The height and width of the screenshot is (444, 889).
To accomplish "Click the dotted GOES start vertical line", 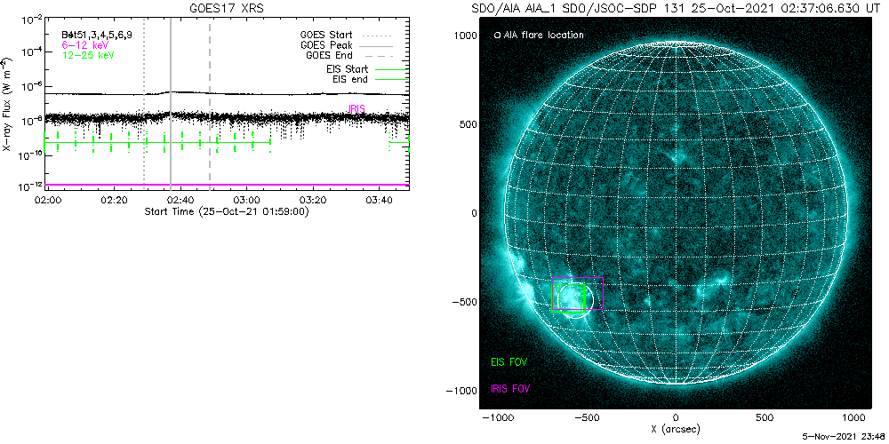I will 144,104.
